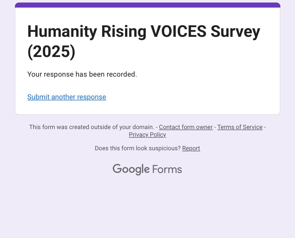Click the "Does this form look suspicious?" text
Image resolution: width=295 pixels, height=238 pixels.
[x=137, y=148]
